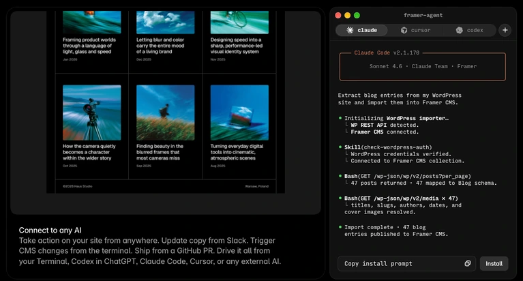Open the person walking in grass thumbnail
This screenshot has height=281, width=523.
pyautogui.click(x=166, y=113)
